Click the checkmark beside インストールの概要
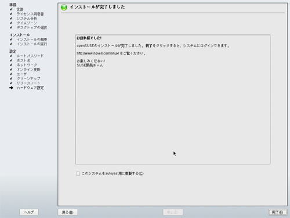The height and width of the screenshot is (218, 290). click(x=11, y=40)
